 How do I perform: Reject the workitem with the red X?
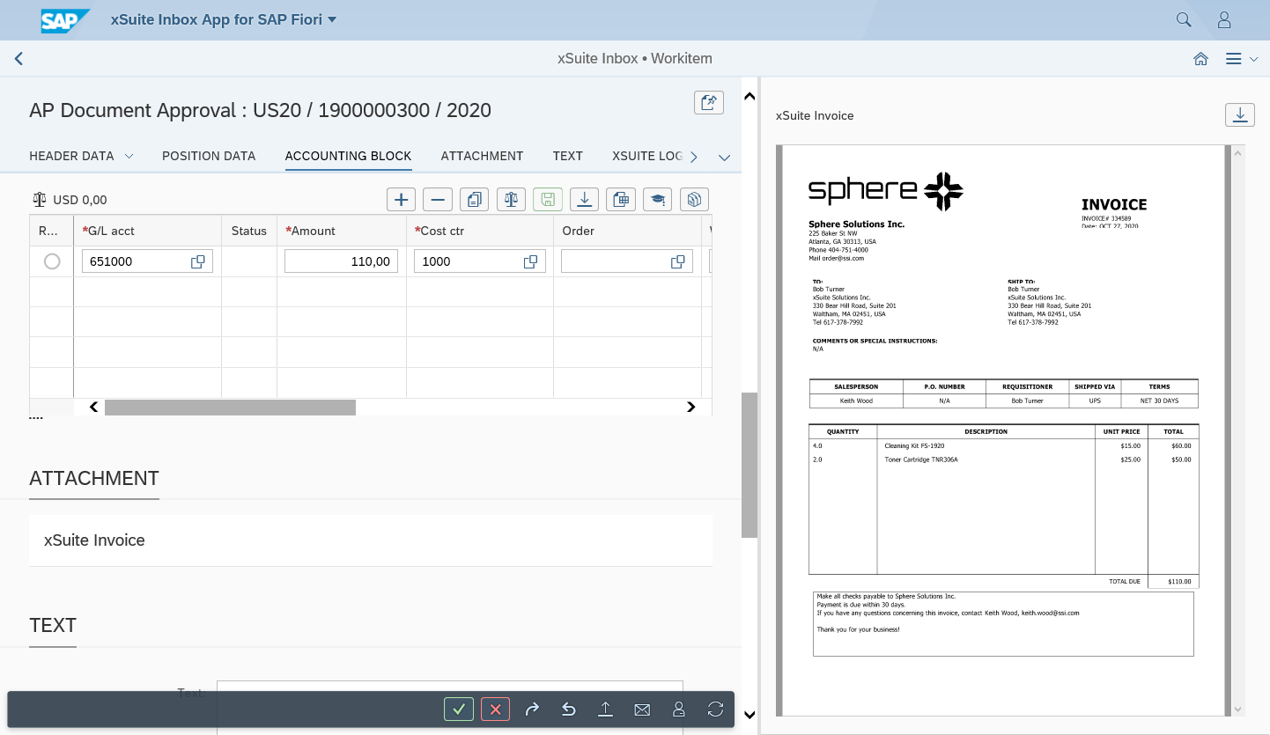[496, 709]
